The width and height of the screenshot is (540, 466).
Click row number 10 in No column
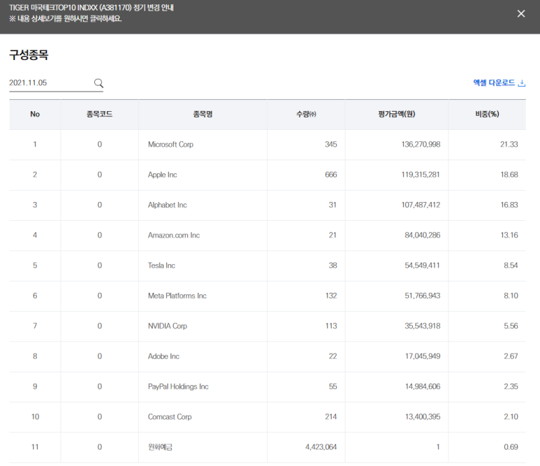pos(35,417)
